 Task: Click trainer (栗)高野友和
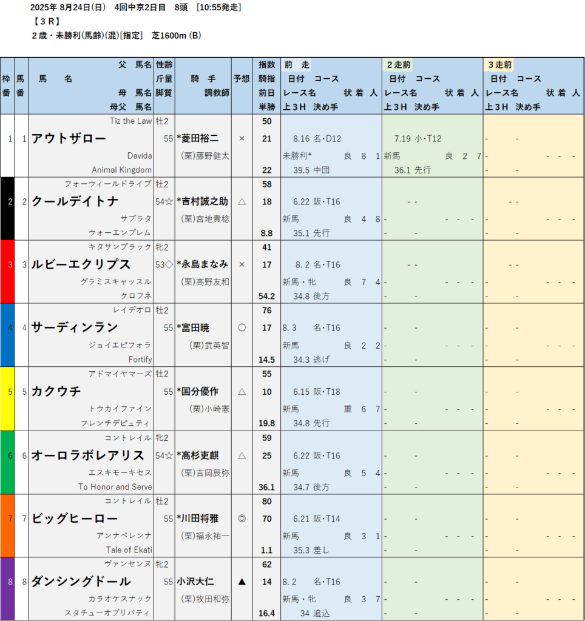205,281
